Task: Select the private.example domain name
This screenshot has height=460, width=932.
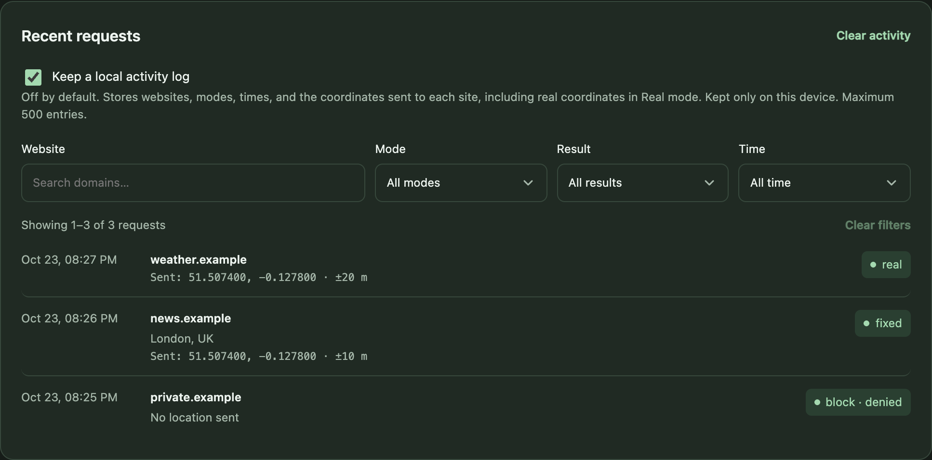Action: 196,397
